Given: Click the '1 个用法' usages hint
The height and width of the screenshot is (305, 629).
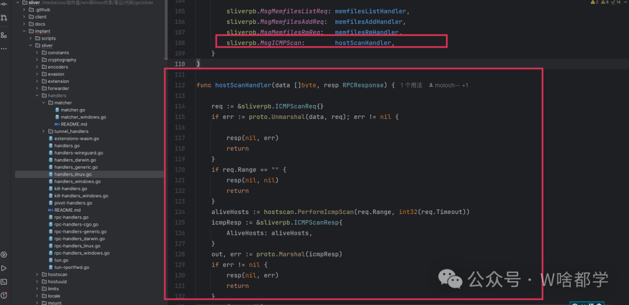Looking at the screenshot, I should [x=411, y=85].
